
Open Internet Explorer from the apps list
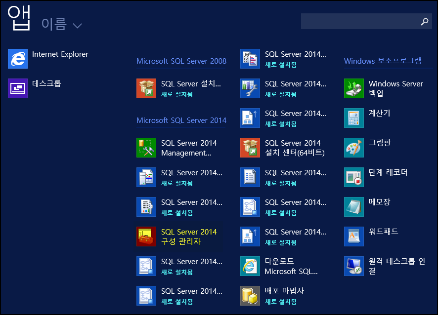(48, 59)
